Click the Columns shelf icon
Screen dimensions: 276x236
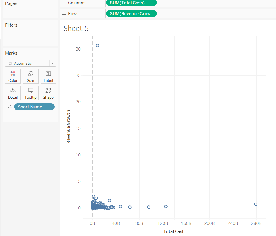pos(64,3)
